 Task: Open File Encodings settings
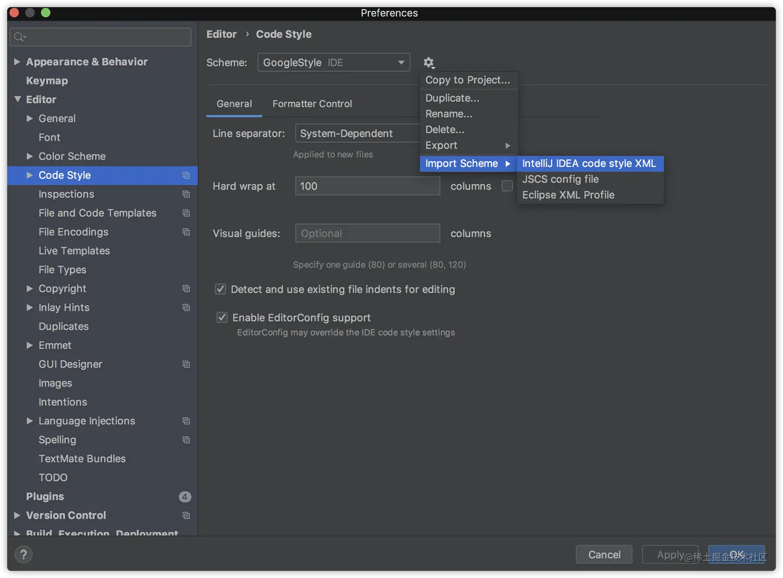74,232
